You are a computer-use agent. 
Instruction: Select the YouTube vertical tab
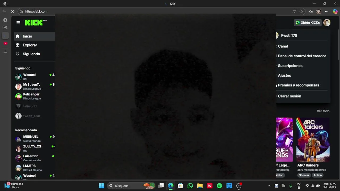pyautogui.click(x=5, y=43)
